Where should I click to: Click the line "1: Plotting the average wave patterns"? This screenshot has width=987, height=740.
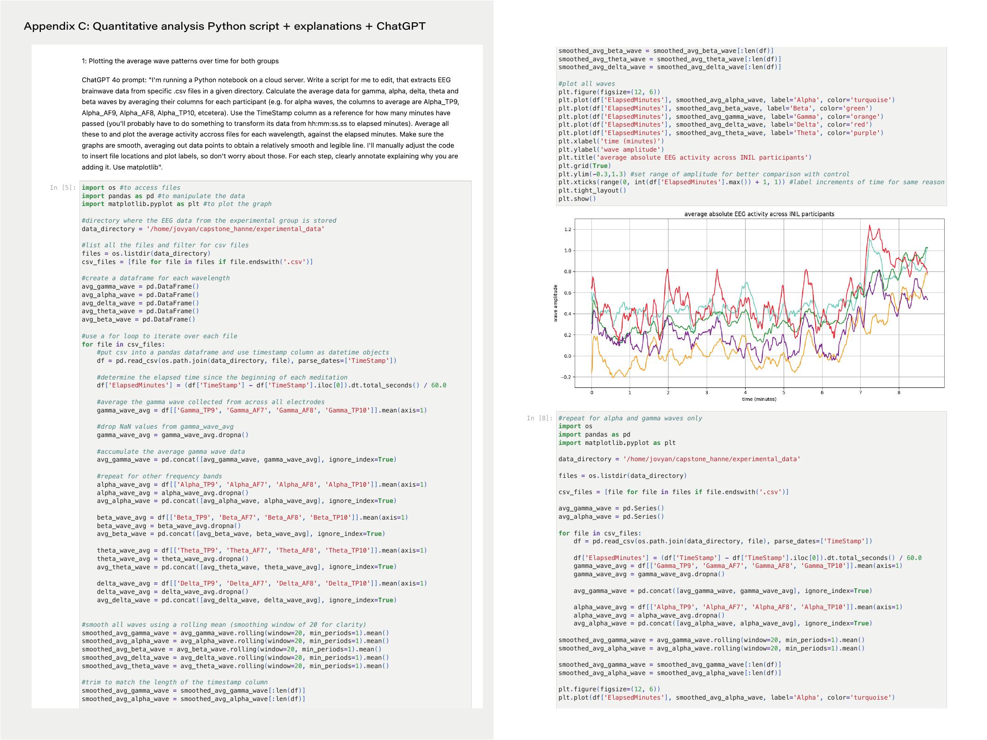[x=180, y=61]
